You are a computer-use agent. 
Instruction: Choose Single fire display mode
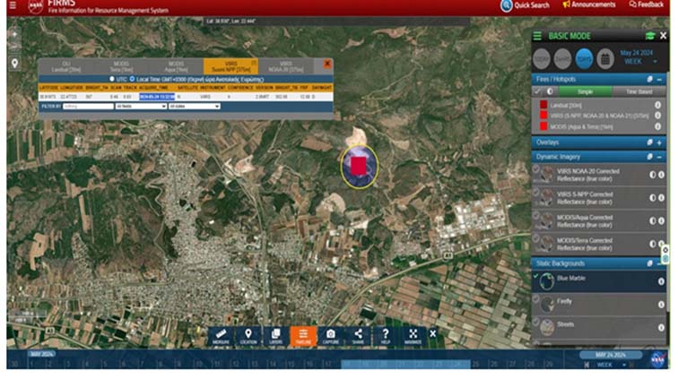coord(585,91)
